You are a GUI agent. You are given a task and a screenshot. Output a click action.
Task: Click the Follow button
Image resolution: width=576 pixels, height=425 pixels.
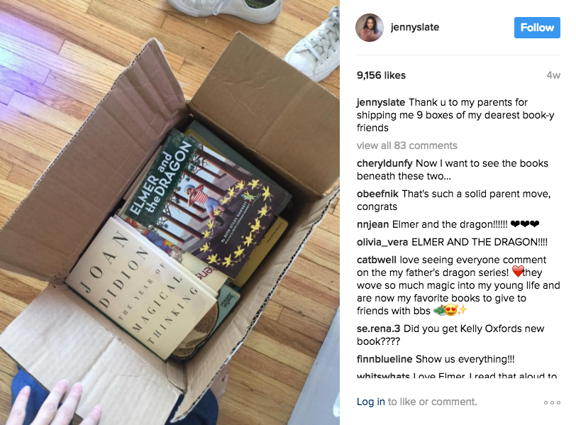pos(537,28)
